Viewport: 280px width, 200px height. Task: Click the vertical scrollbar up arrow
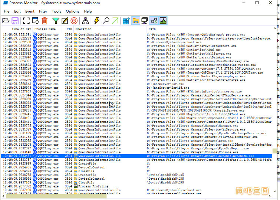point(275,28)
